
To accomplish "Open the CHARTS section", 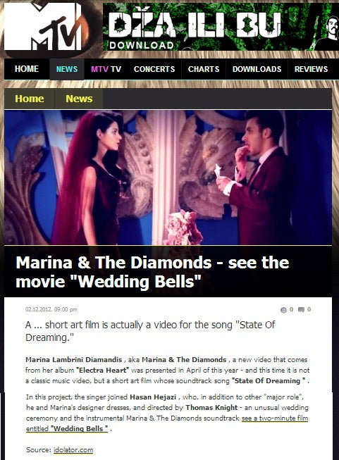I will point(204,69).
